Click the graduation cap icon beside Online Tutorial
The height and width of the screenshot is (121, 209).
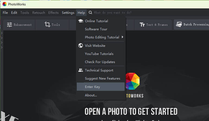click(x=80, y=21)
